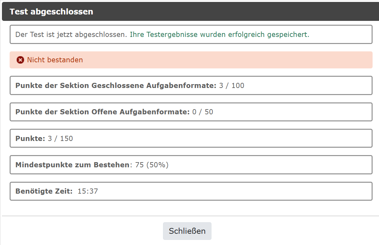This screenshot has width=379, height=245.
Task: Select the Benötigte Zeit 15:37 box
Action: coord(191,191)
